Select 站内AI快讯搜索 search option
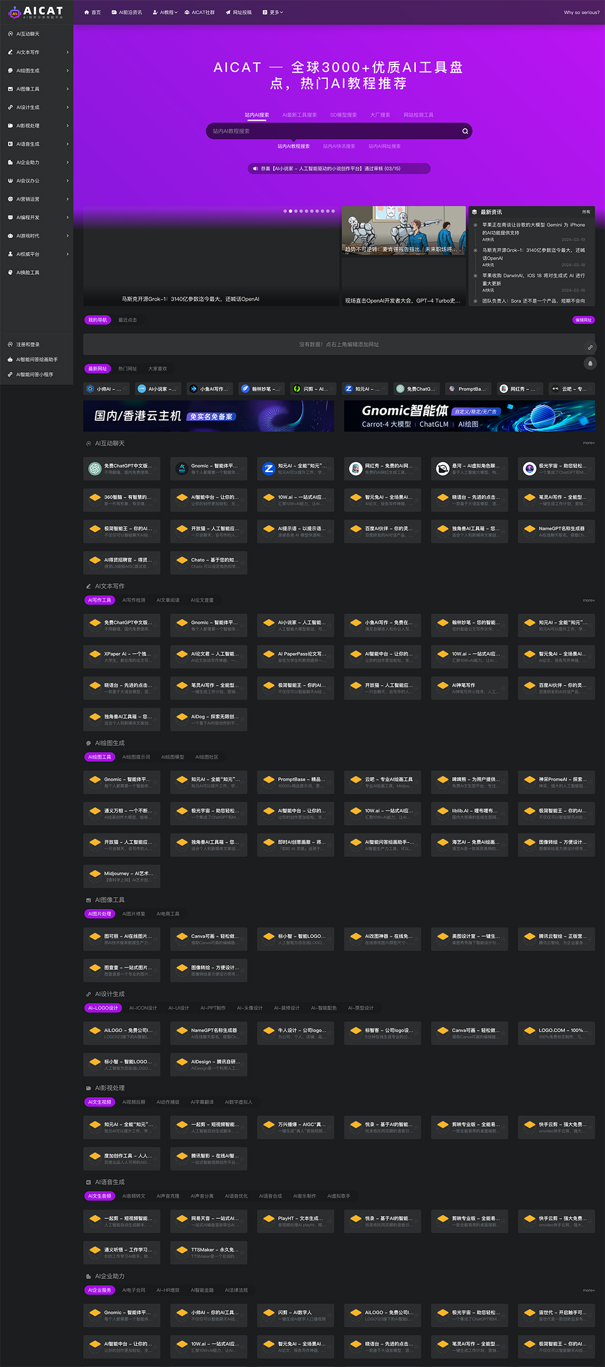The image size is (605, 1367). tap(339, 147)
